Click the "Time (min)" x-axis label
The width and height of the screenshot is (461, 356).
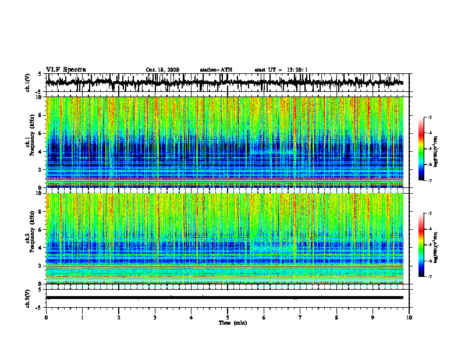point(233,323)
